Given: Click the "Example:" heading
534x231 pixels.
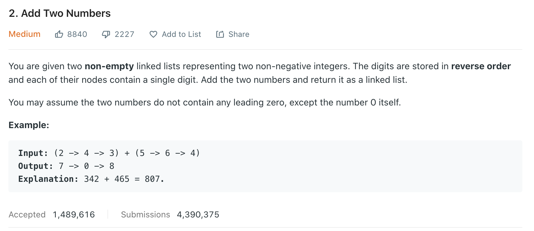Looking at the screenshot, I should point(29,125).
